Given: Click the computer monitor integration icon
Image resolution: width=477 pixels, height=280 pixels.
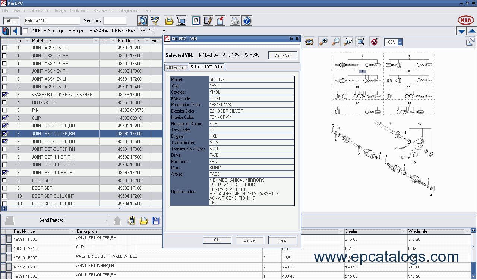Looking at the screenshot, I should pyautogui.click(x=181, y=20).
